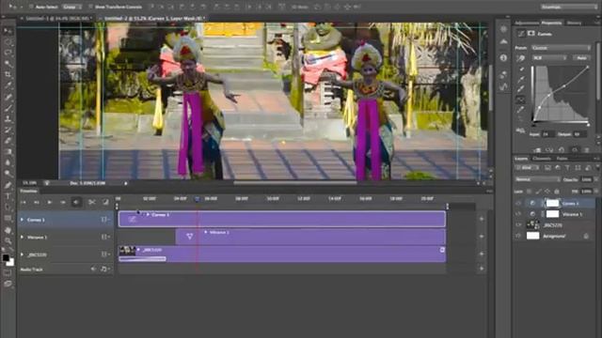Select white point eyedropper in Curves
This screenshot has height=338, width=602.
[520, 89]
